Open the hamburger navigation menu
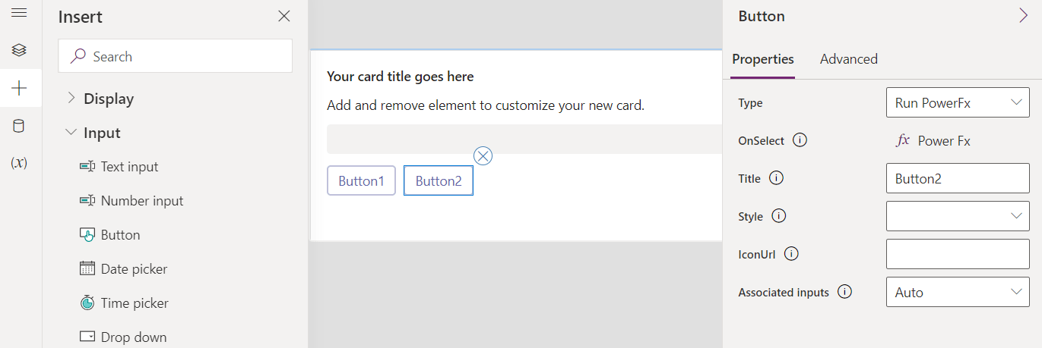The image size is (1042, 348). [19, 13]
